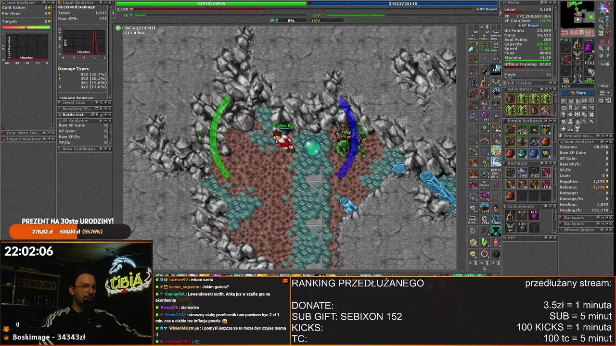Click the black cube item in the action bar
The width and height of the screenshot is (616, 346).
click(496, 254)
